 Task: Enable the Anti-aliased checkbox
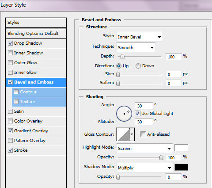(x=143, y=134)
